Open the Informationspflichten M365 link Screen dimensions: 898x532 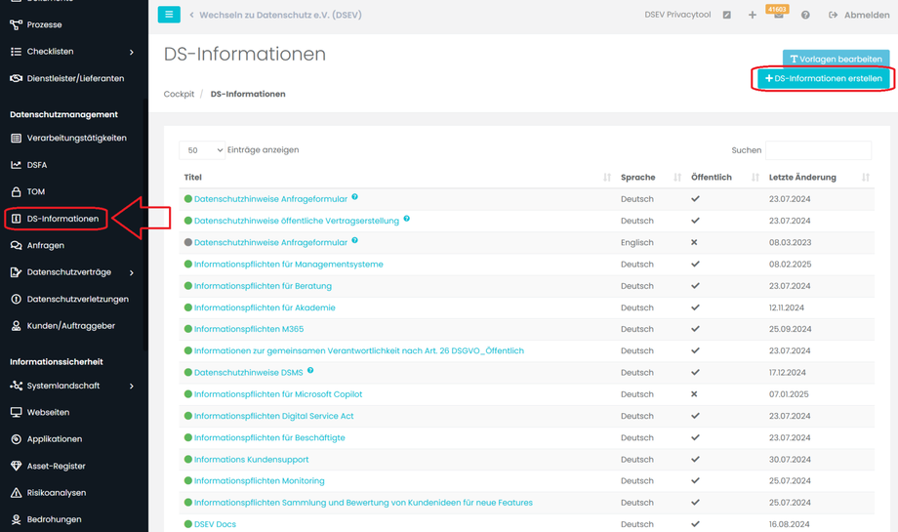click(x=248, y=329)
